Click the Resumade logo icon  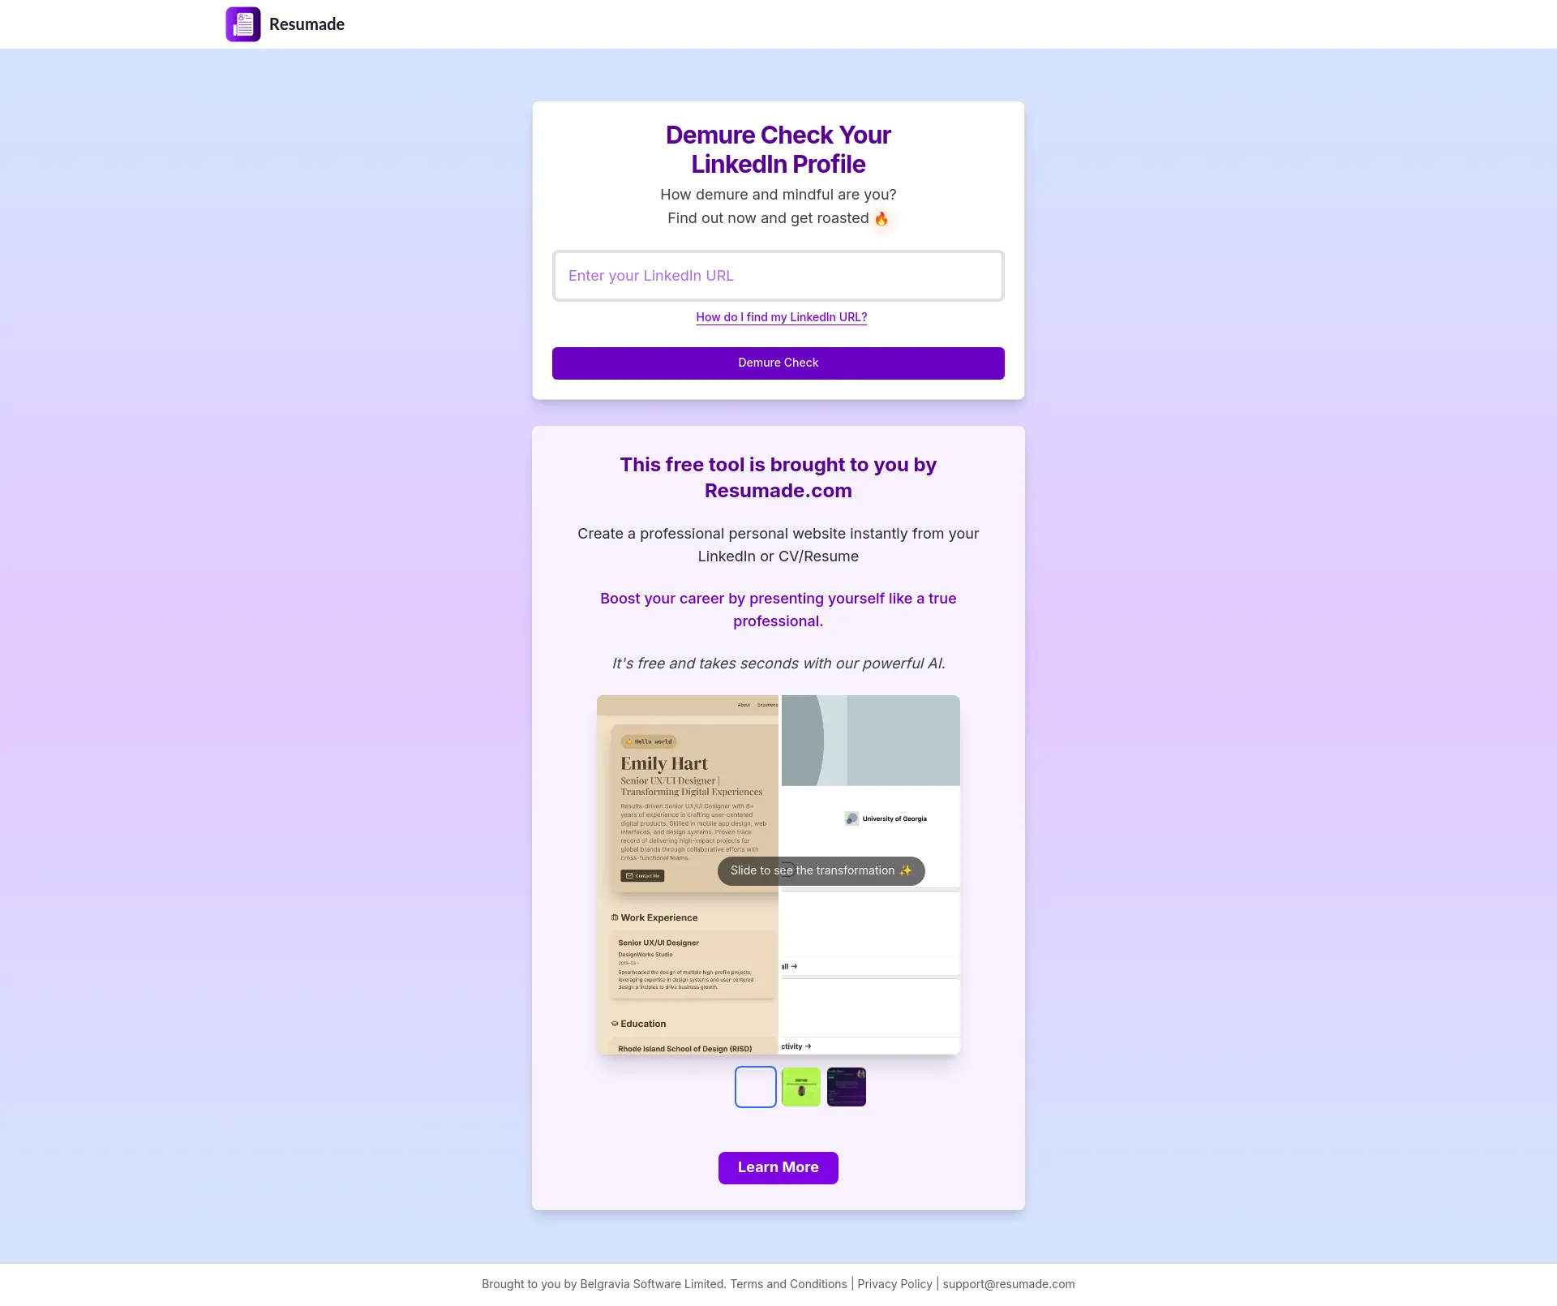[243, 24]
